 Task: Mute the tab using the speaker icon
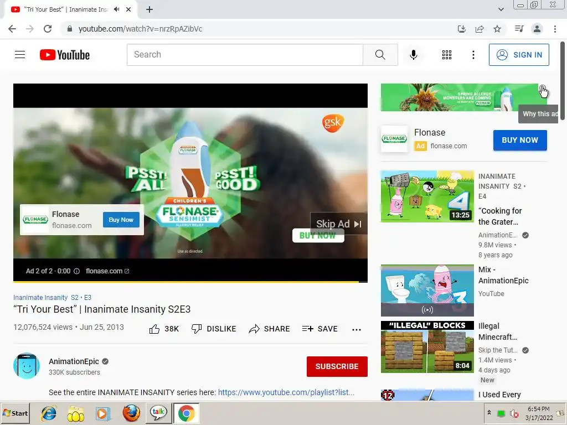click(x=116, y=9)
